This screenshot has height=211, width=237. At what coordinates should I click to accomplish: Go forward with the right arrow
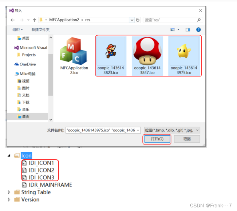click(x=21, y=20)
